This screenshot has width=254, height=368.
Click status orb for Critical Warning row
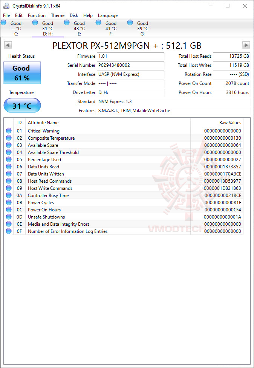click(x=9, y=131)
